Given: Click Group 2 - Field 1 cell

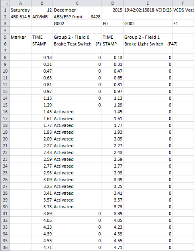Looking at the screenshot, I should pyautogui.click(x=148, y=37).
